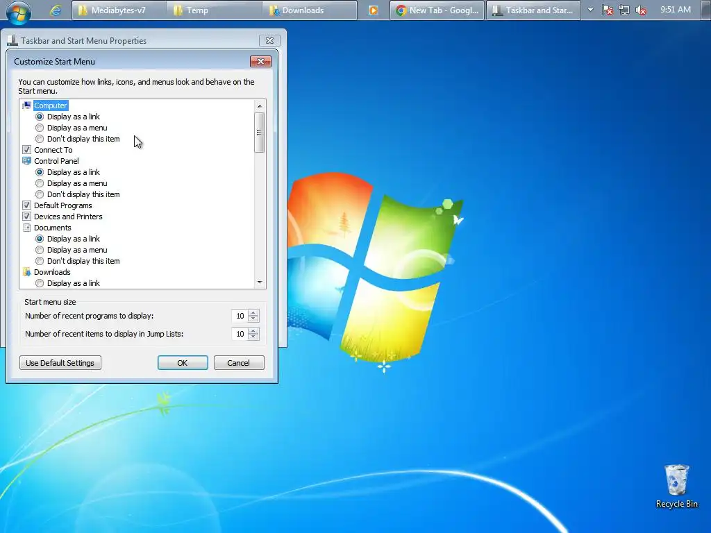
Task: Click the list's vertical scrollbar thumb
Action: (259, 133)
